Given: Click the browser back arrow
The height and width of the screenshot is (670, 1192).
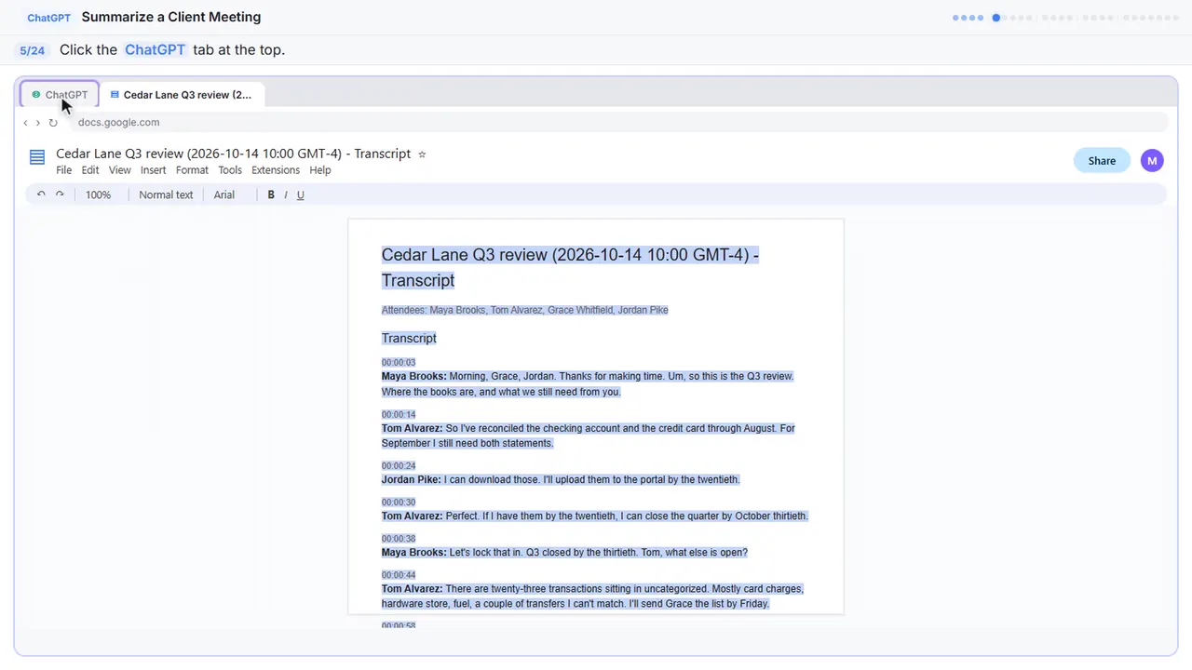Looking at the screenshot, I should pyautogui.click(x=25, y=123).
